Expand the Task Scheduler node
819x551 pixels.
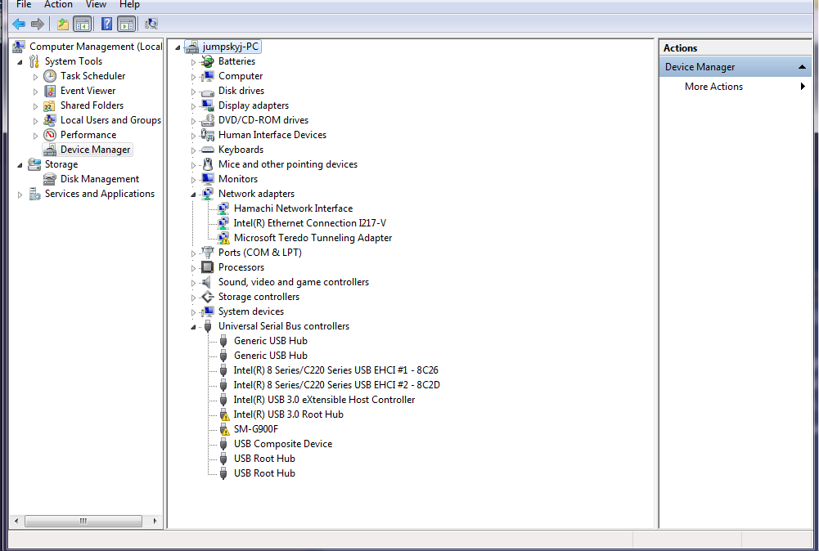tap(35, 77)
